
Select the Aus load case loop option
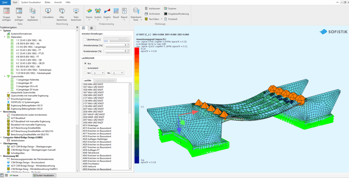pyautogui.click(x=85, y=63)
